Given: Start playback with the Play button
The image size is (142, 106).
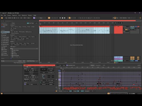Looking at the screenshot, I should (x=60, y=18).
